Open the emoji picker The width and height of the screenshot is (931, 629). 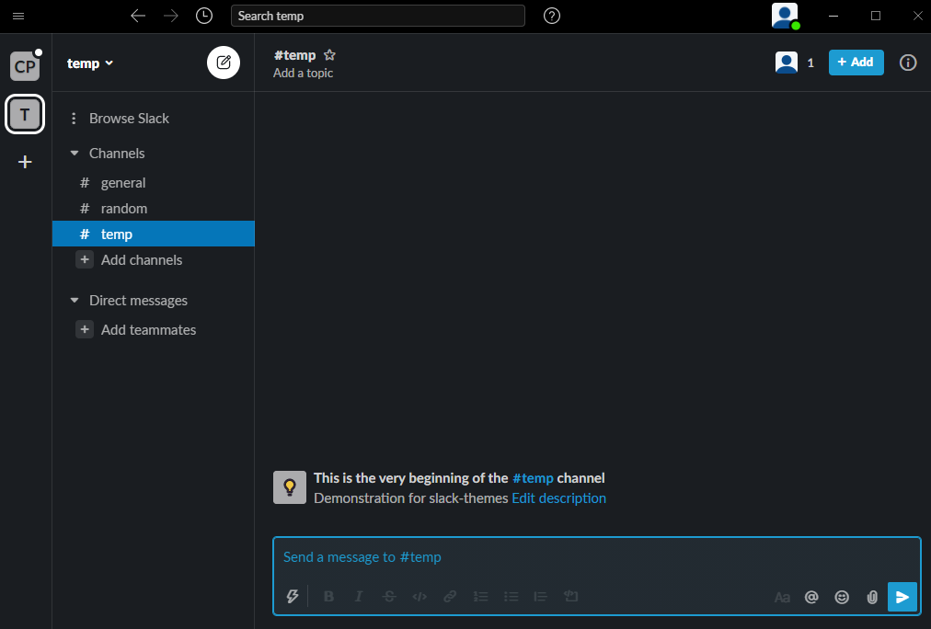click(x=842, y=597)
